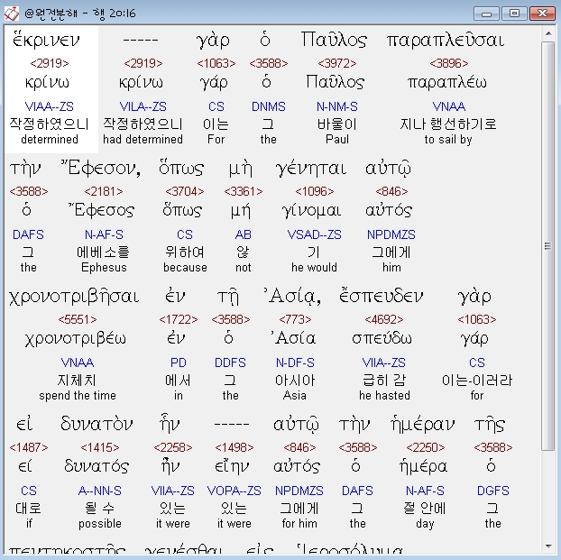The width and height of the screenshot is (561, 560).
Task: Click the scrollbar down arrow
Action: (x=548, y=546)
